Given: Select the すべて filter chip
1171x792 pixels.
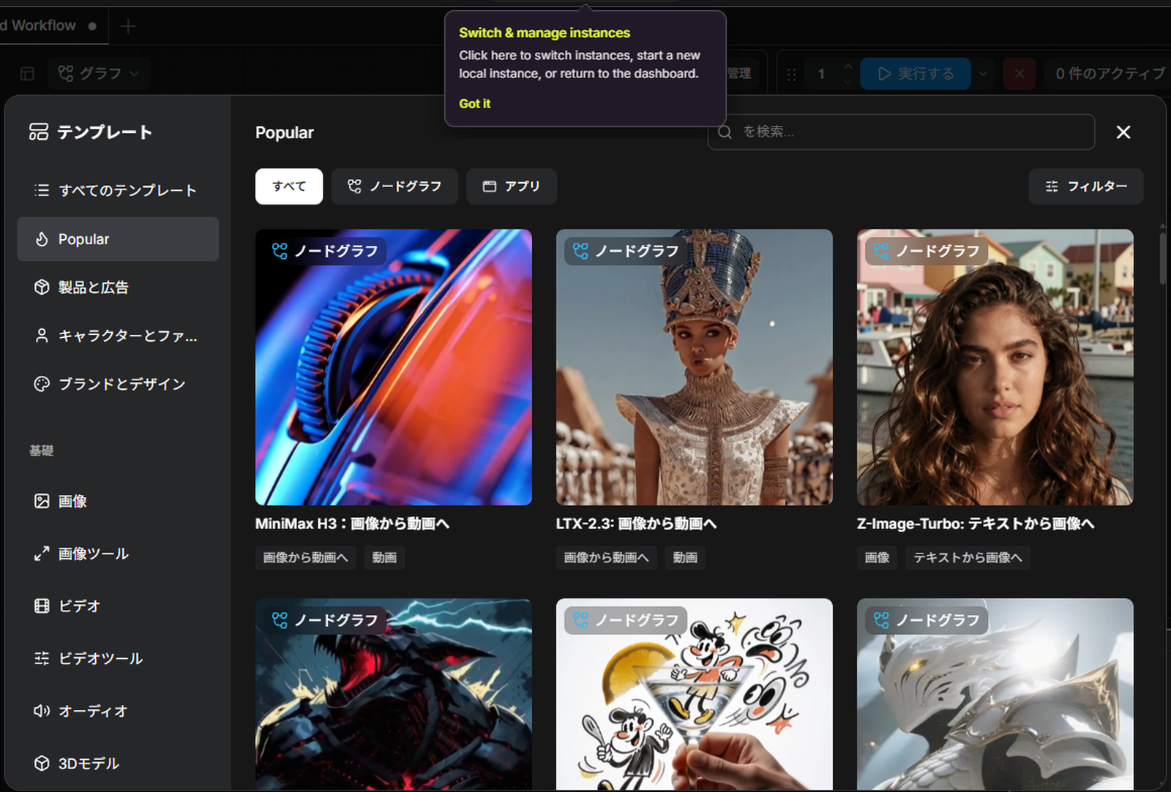Looking at the screenshot, I should pyautogui.click(x=289, y=186).
